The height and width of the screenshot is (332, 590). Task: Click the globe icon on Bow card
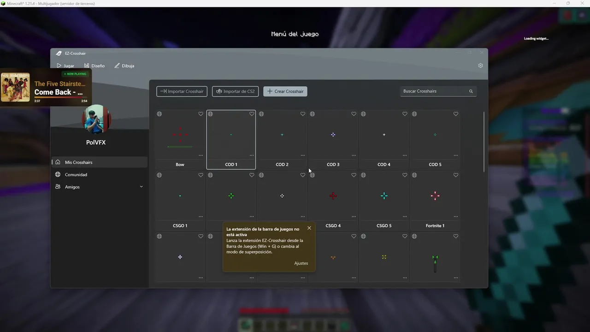click(x=159, y=114)
